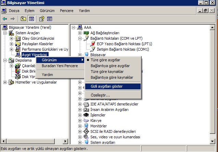Open the Eylem menu

point(29,11)
